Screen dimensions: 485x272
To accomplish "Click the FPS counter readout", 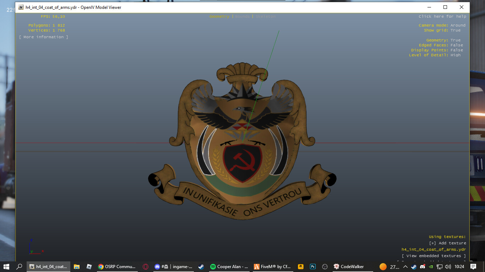I will (x=53, y=16).
